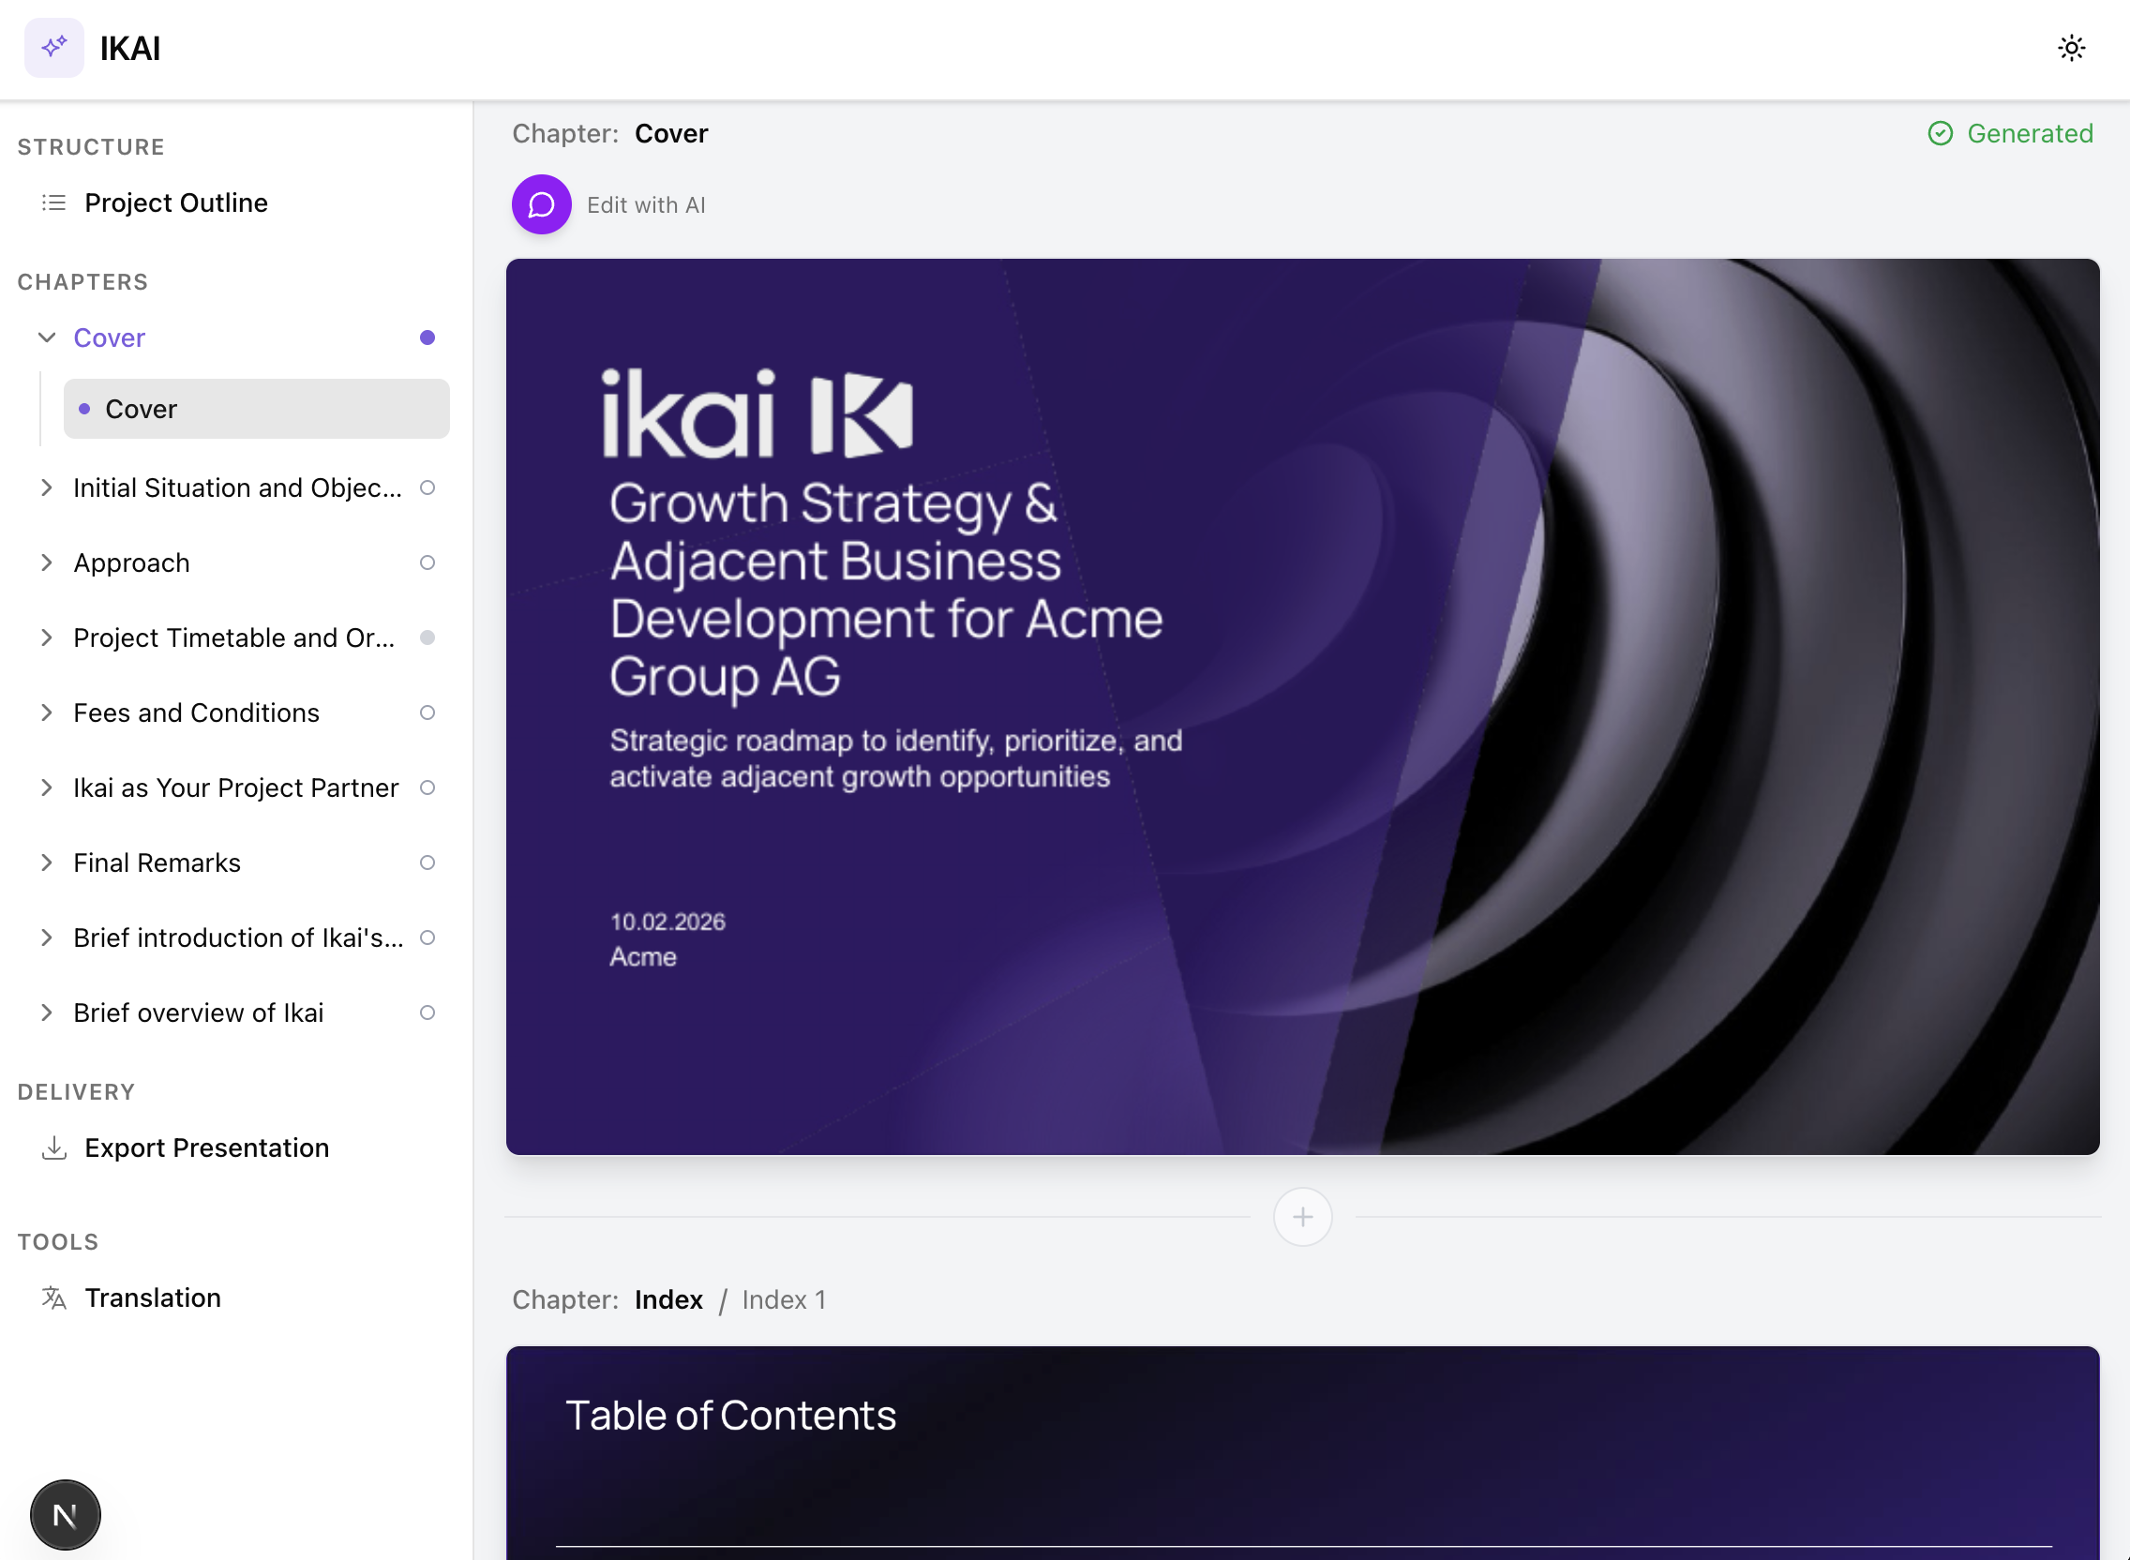Click the Edit with AI label
The width and height of the screenshot is (2130, 1560).
point(646,204)
